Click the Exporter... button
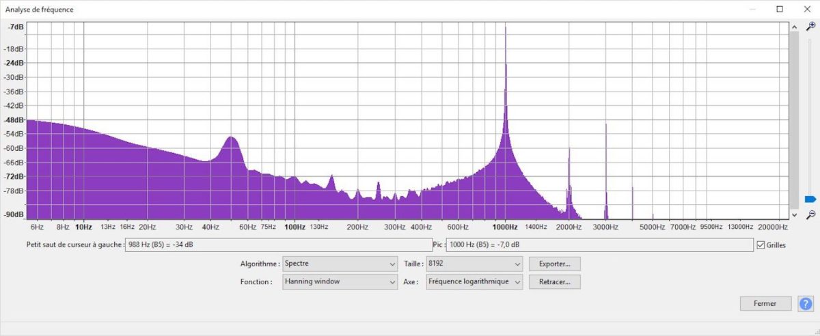The width and height of the screenshot is (820, 336). click(x=555, y=264)
